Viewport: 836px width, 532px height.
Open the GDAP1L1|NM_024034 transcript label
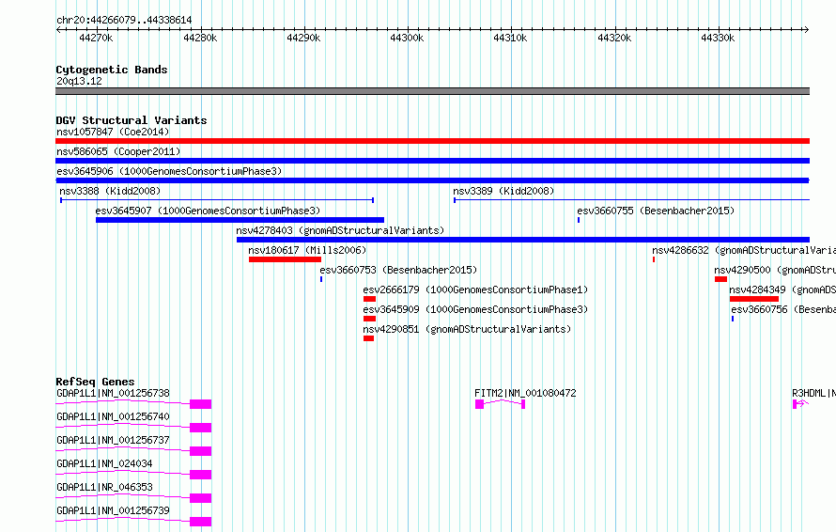[104, 463]
